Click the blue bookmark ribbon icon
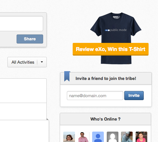 [x=67, y=76]
